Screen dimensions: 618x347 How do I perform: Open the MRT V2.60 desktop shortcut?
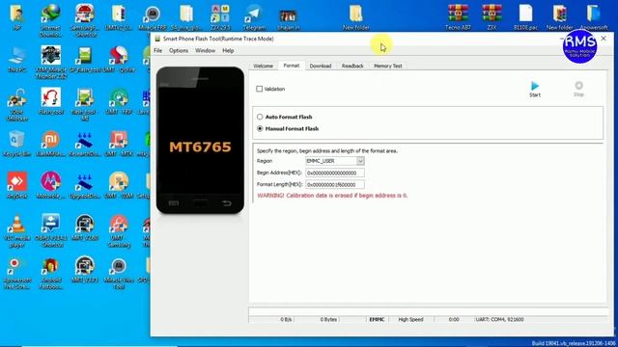click(85, 228)
